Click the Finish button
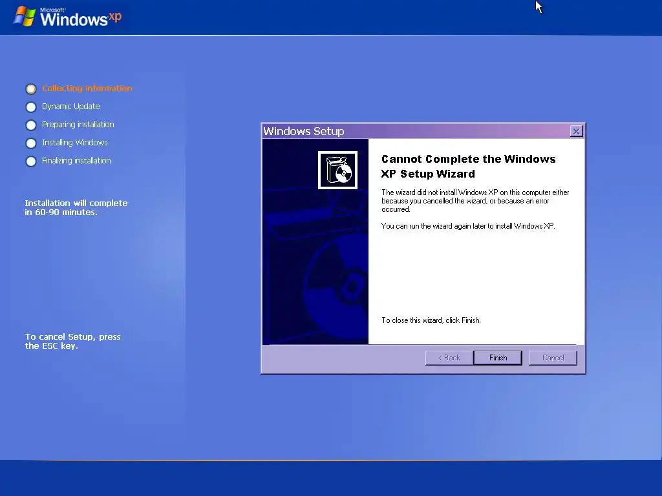Viewport: 662px width, 496px height. click(x=498, y=358)
